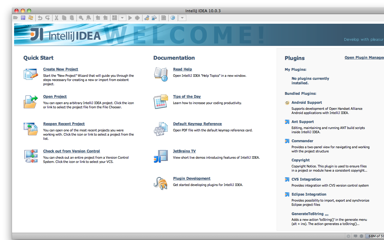Click the Create New Project icon
Screen dimensions: 384x240
(31, 74)
